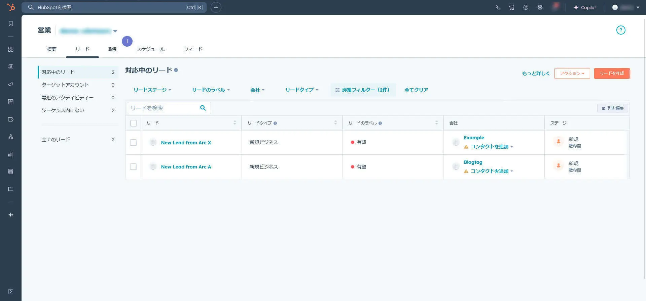Sort by the リード column header
The image size is (646, 301).
(191, 123)
